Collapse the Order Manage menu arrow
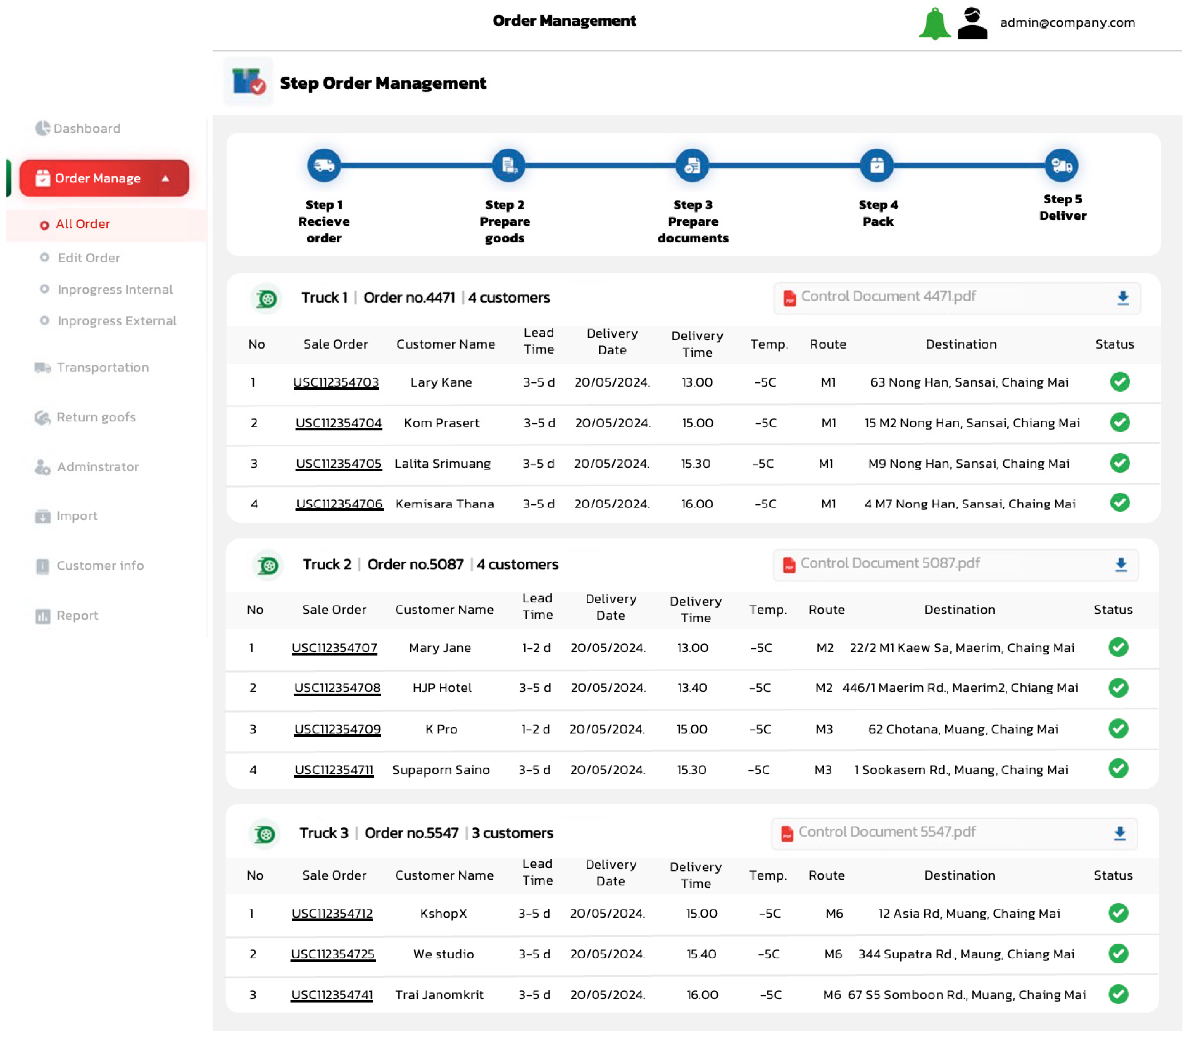 pyautogui.click(x=165, y=178)
